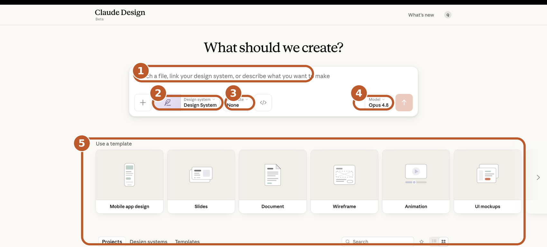Open the Design system dropdown
547x247 pixels.
(188, 103)
